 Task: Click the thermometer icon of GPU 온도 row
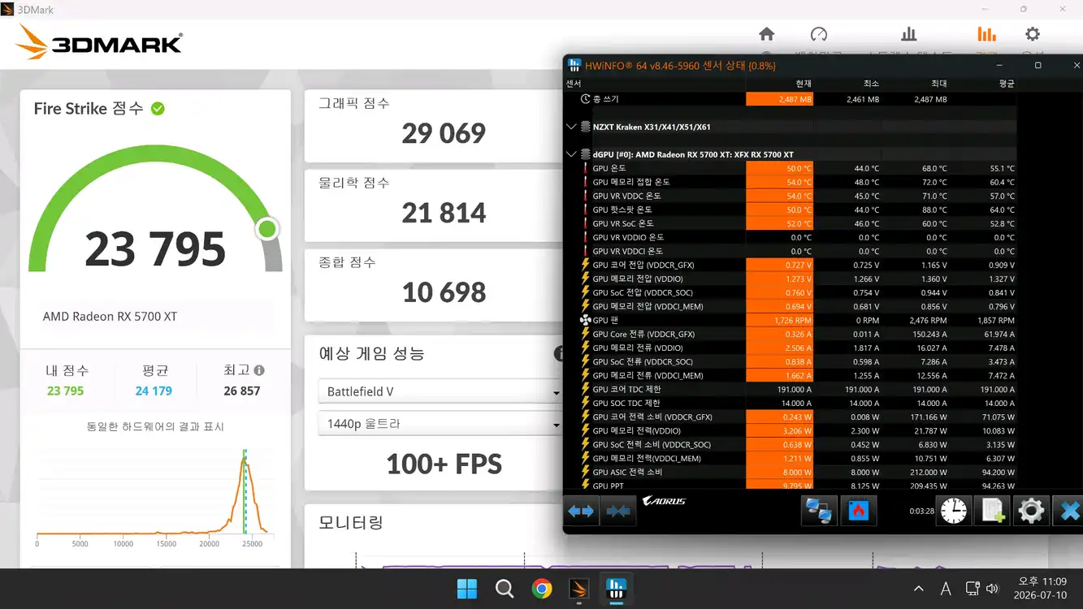[585, 168]
